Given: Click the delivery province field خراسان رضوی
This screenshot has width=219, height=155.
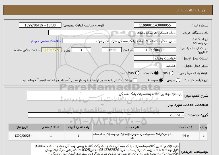Looking at the screenshot, I should click(155, 58).
